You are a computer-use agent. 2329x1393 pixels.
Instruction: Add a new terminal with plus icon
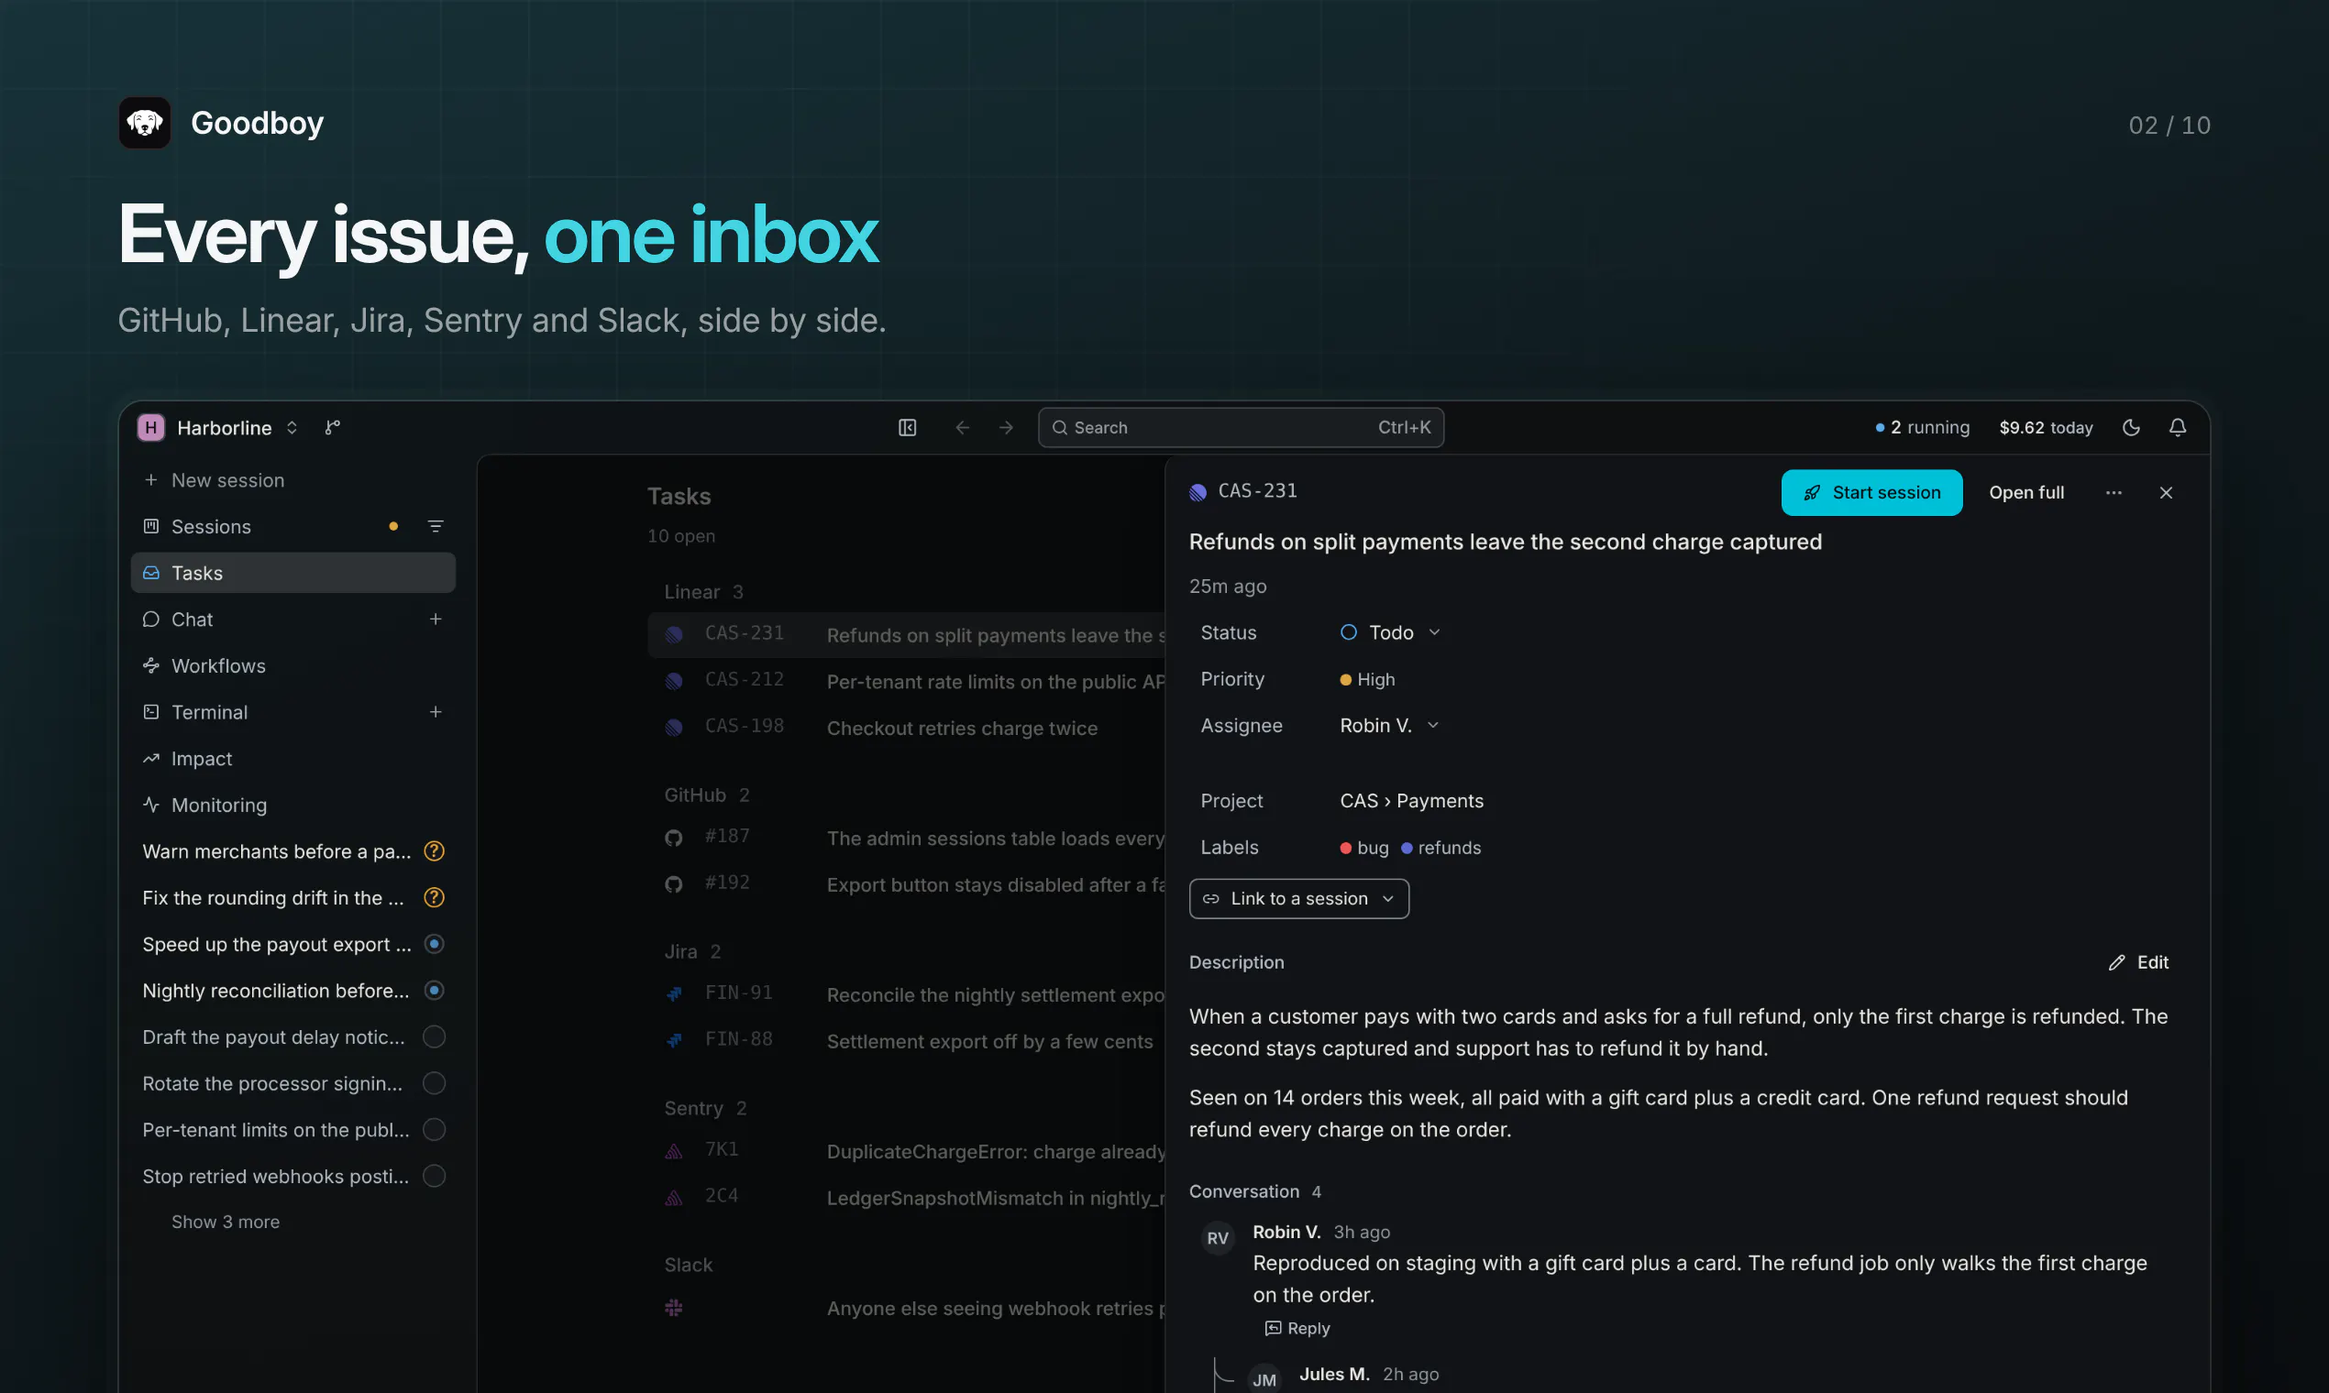click(x=435, y=711)
